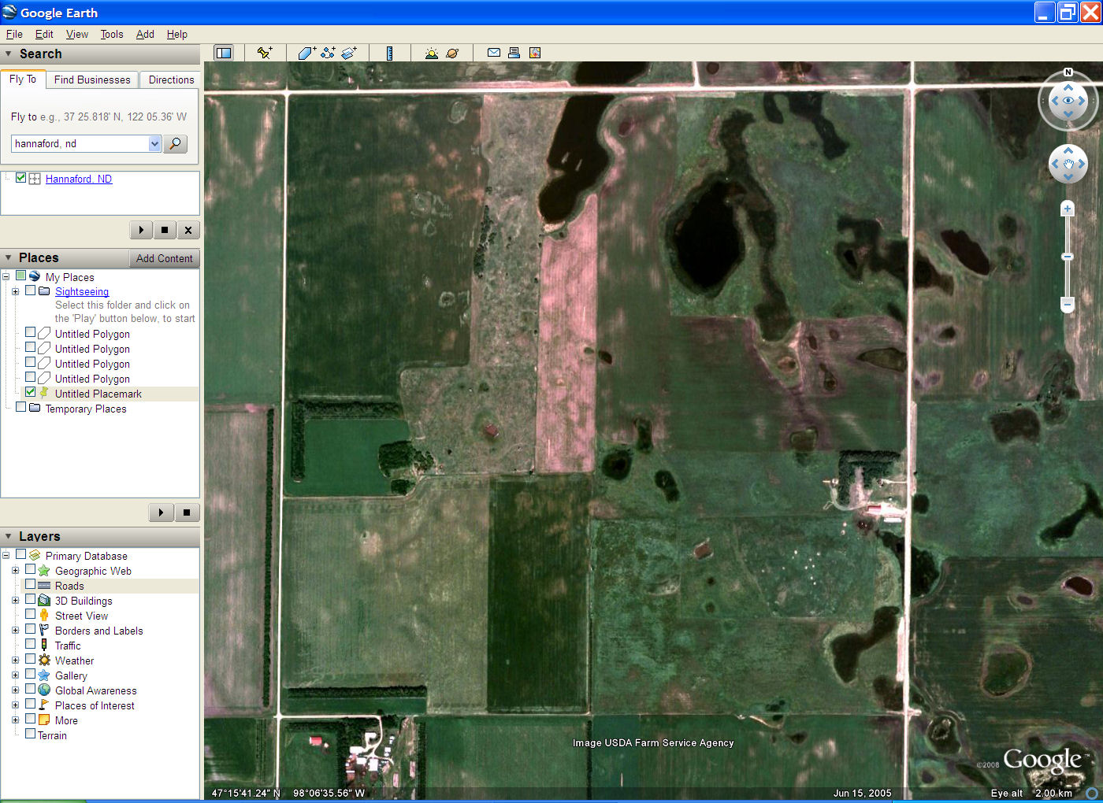
Task: Toggle the sidebar panel button
Action: click(224, 53)
